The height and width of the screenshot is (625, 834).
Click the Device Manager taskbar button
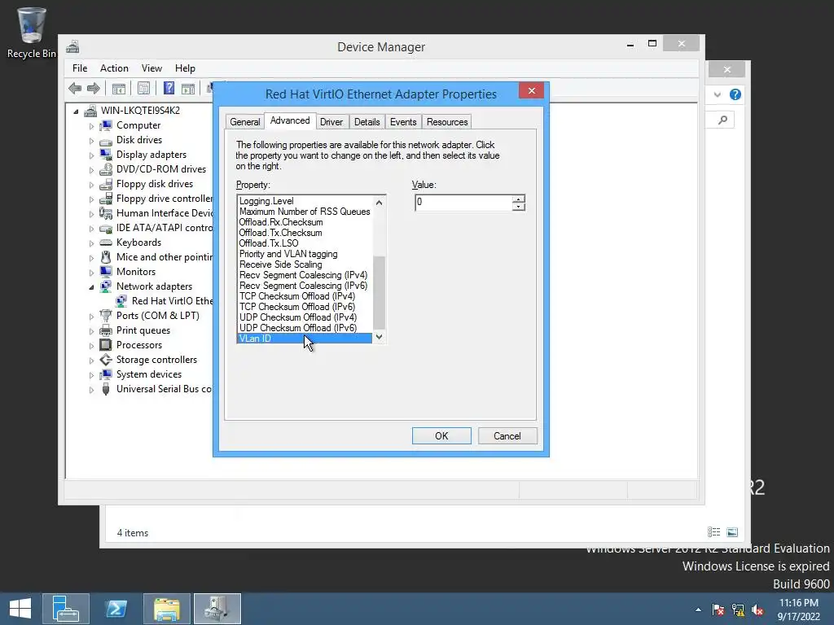click(x=217, y=609)
